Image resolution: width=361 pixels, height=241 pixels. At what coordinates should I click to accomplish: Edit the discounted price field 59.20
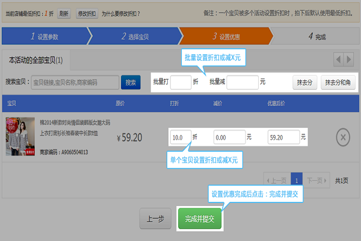click(283, 137)
